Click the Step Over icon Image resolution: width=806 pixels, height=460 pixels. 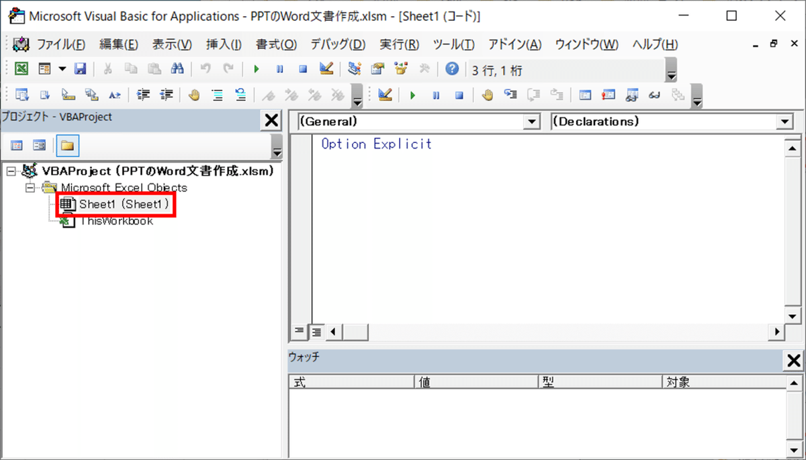(534, 95)
